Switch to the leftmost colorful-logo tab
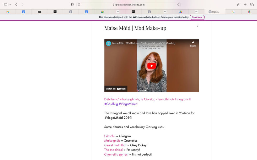Viewport: 257px width, 160px height. point(8,12)
